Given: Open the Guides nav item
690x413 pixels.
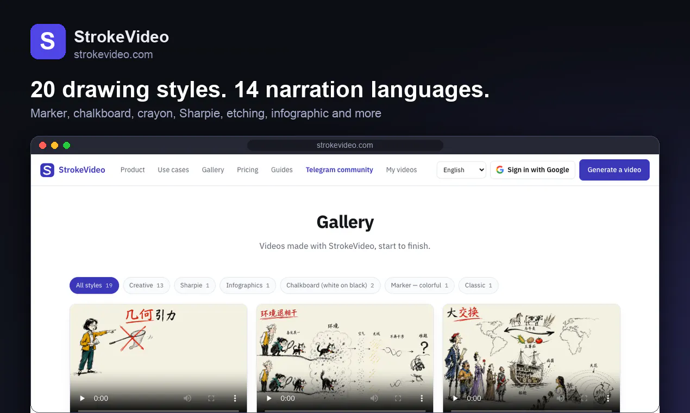Looking at the screenshot, I should pos(282,170).
